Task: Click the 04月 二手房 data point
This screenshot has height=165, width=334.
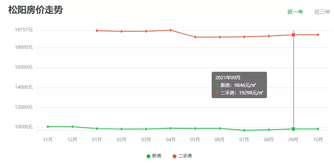Action: click(x=171, y=30)
